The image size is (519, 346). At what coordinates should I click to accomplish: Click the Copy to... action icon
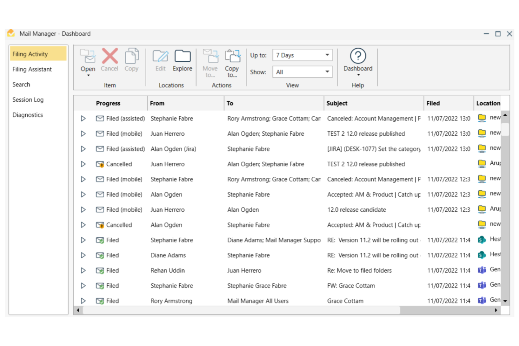coord(232,56)
